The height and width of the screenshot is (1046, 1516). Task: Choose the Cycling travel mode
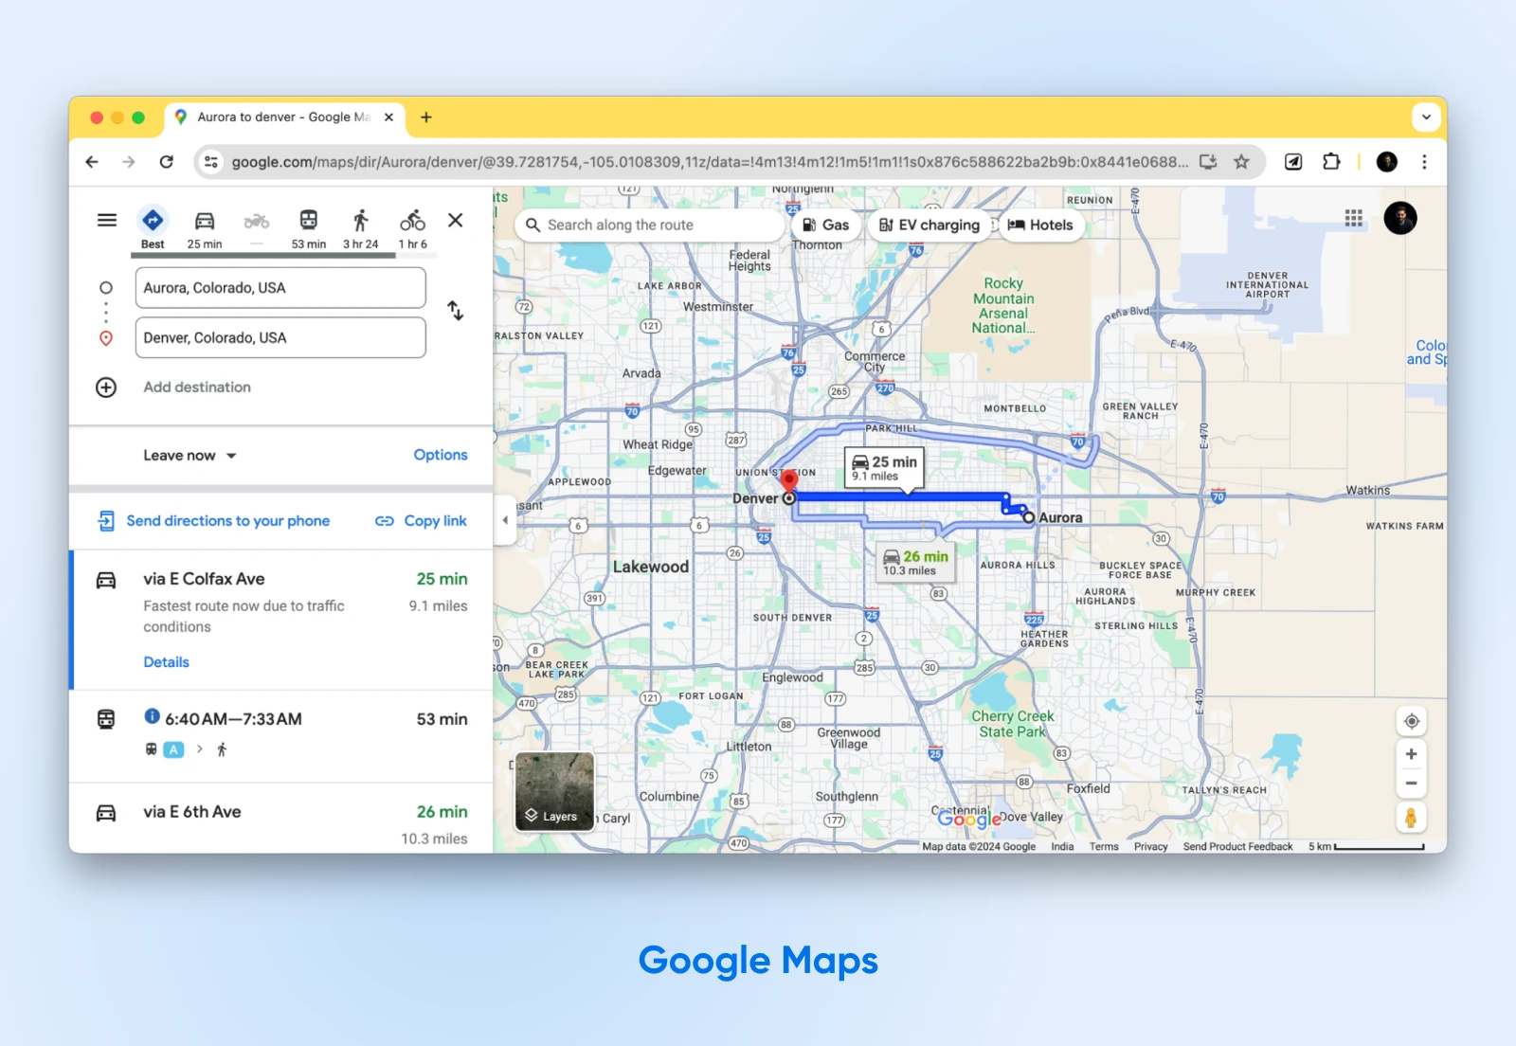[x=412, y=222]
